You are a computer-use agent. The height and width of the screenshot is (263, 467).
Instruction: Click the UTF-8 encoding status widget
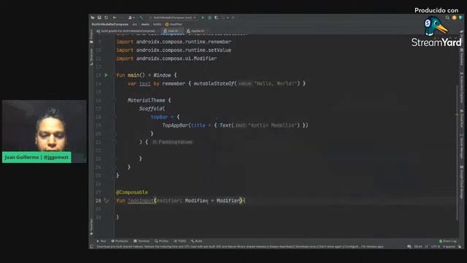[x=435, y=247]
